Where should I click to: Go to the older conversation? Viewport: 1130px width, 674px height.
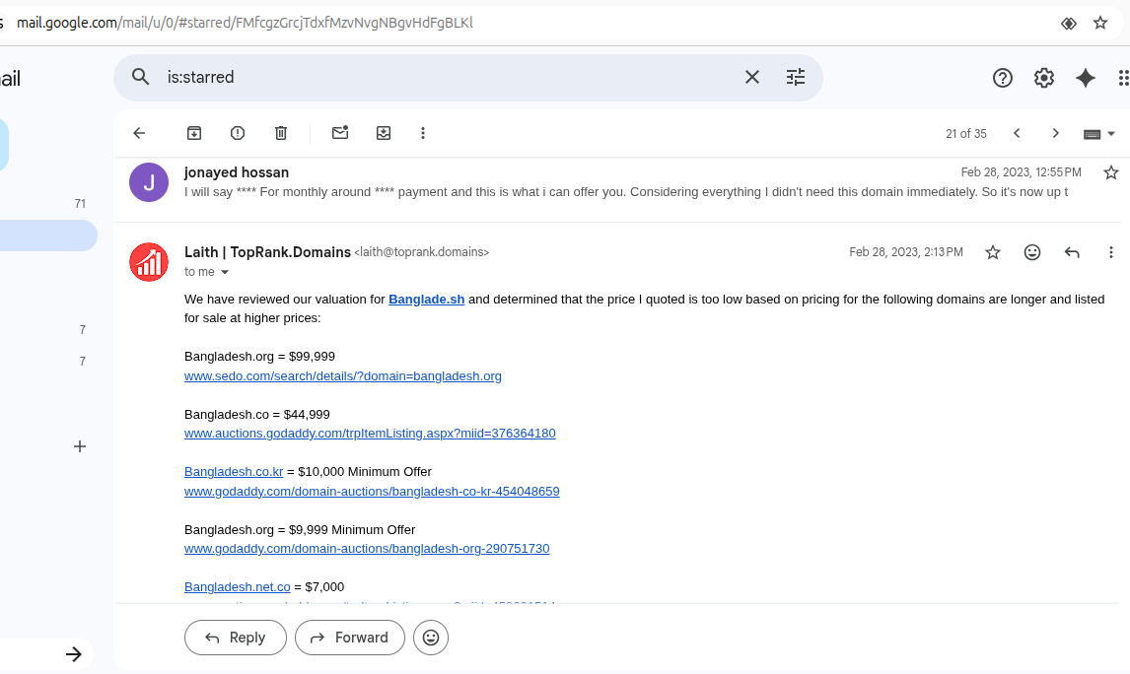[1056, 133]
